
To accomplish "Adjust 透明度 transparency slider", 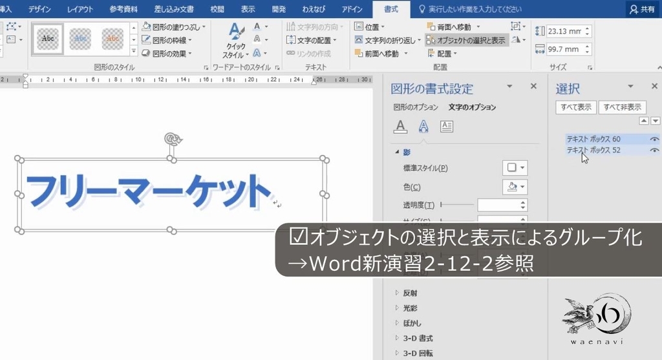I will (457, 205).
